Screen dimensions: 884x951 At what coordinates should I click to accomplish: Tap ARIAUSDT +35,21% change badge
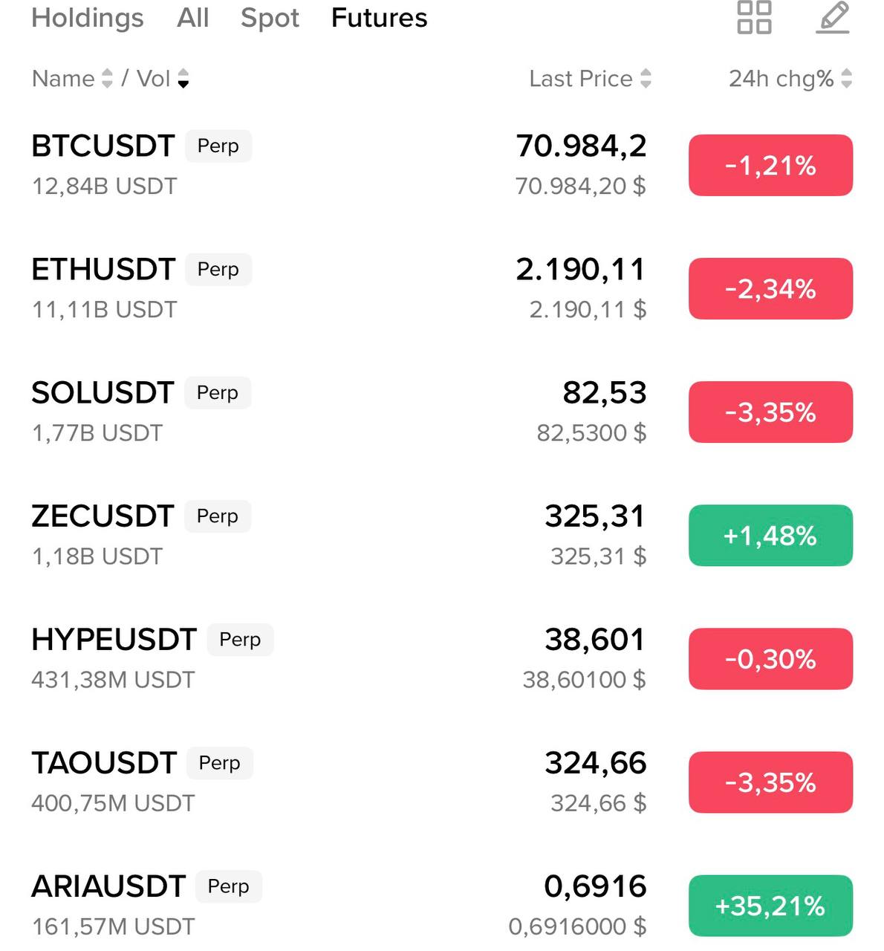tap(770, 906)
